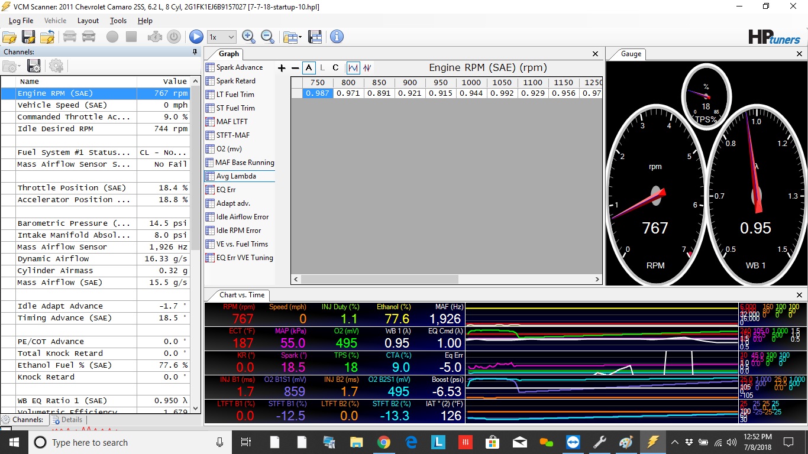Open the Vehicle menu

point(56,21)
